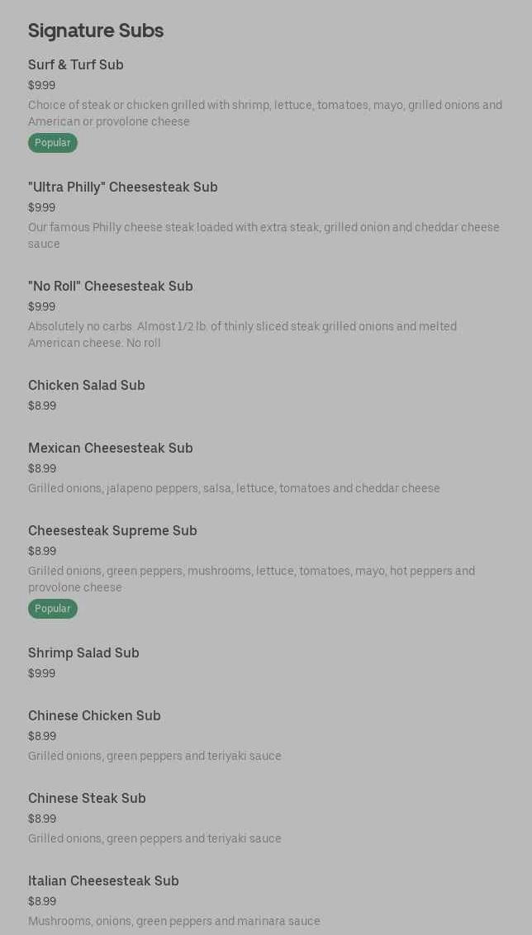Choose the Chicken Salad Sub
Screen dimensions: 532x935
point(87,386)
